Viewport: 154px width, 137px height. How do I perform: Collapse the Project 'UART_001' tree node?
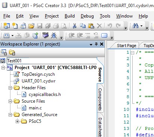pyautogui.click(x=3, y=68)
